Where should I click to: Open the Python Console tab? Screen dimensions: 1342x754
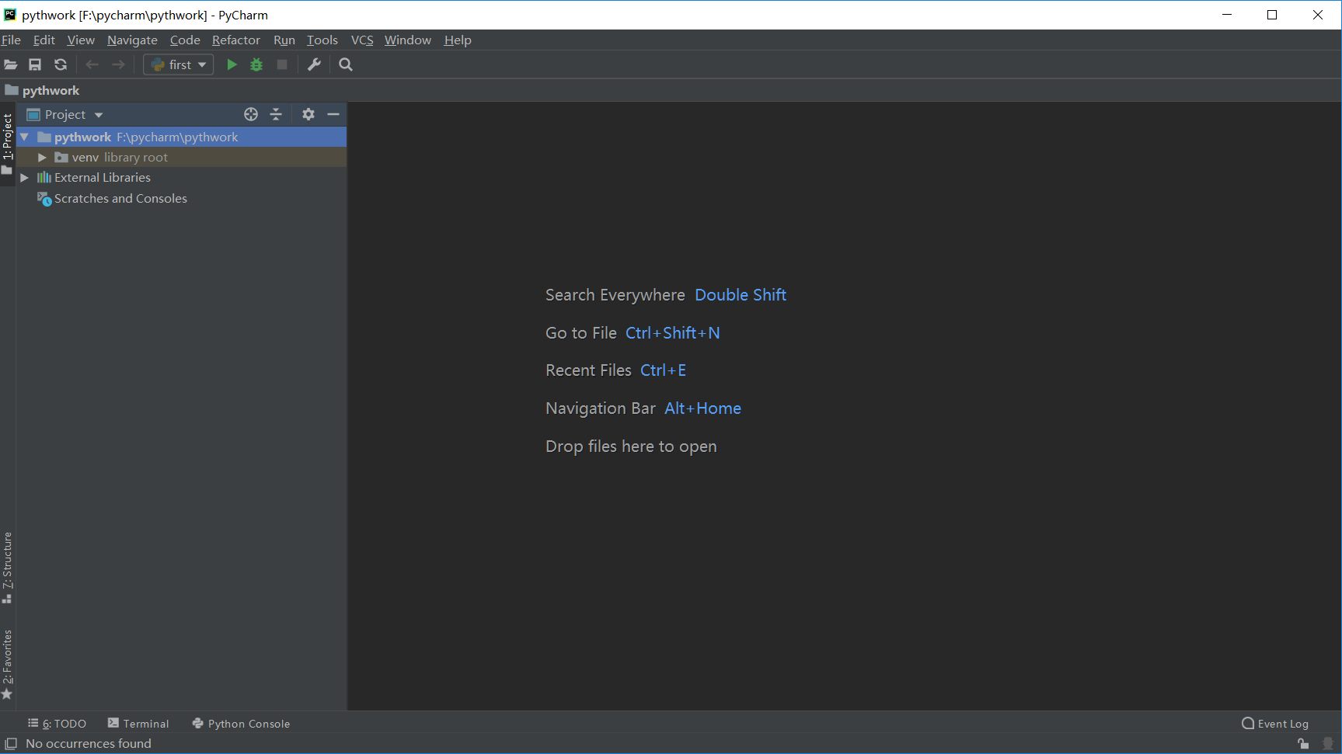[x=241, y=724]
